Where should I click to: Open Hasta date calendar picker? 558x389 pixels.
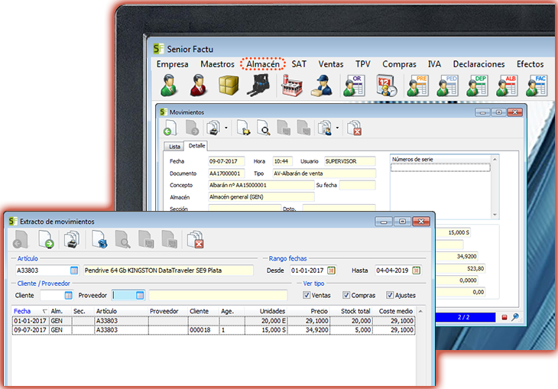coord(416,271)
